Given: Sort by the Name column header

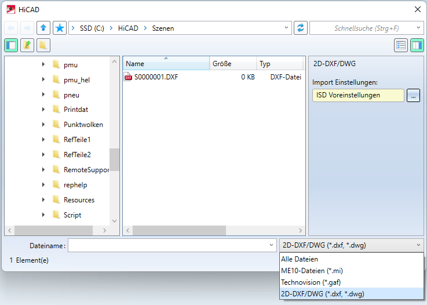Looking at the screenshot, I should pyautogui.click(x=166, y=64).
